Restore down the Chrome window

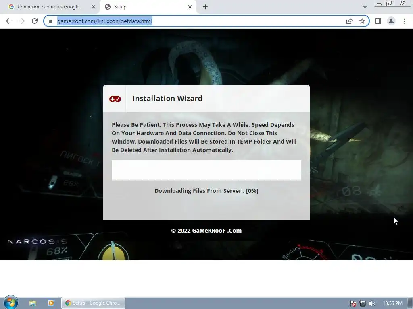click(389, 3)
